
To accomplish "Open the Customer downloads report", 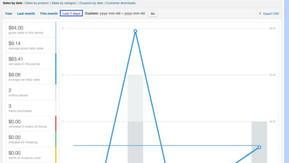I will tap(121, 3).
